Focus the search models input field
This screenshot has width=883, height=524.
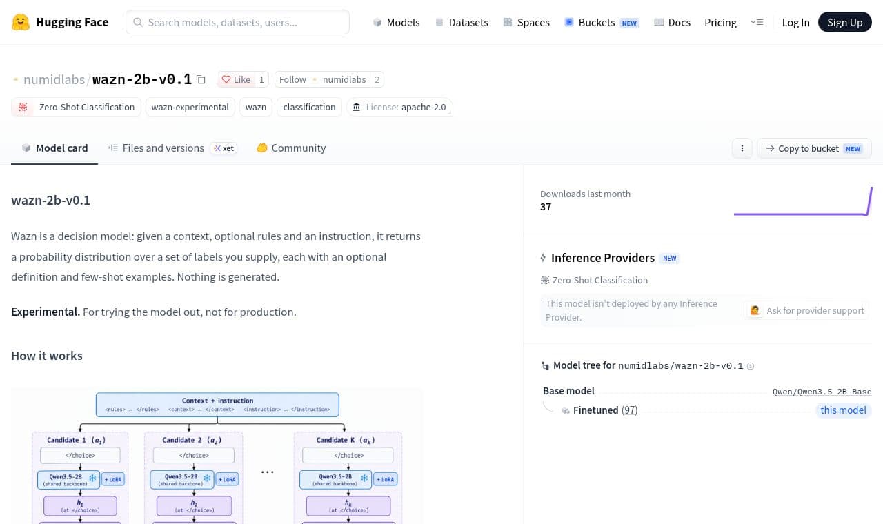[237, 22]
